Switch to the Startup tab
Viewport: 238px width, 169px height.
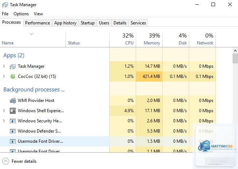click(x=88, y=23)
